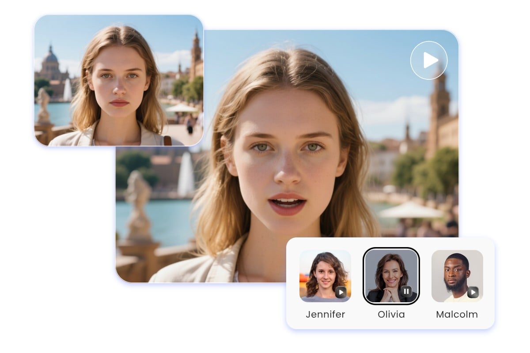Pause Olivia's voice preview
Screen dimensions: 530x353
406,292
